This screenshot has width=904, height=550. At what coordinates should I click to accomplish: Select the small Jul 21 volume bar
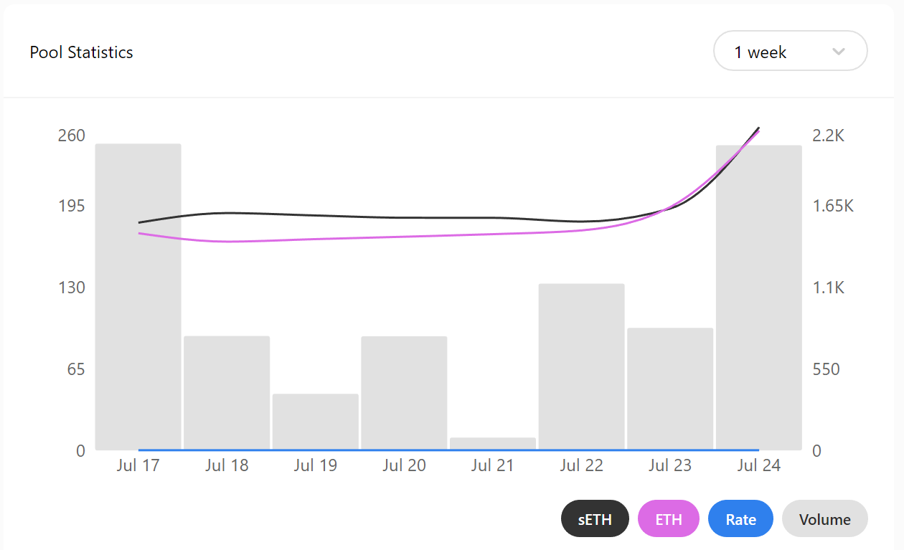pos(493,444)
